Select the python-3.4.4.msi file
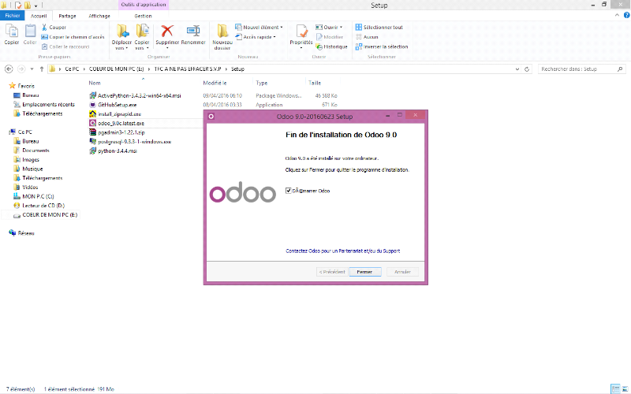The image size is (631, 394). pyautogui.click(x=117, y=151)
